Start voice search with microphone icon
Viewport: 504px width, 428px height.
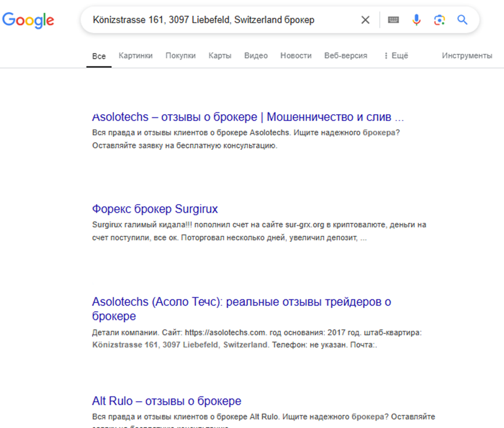[x=417, y=20]
